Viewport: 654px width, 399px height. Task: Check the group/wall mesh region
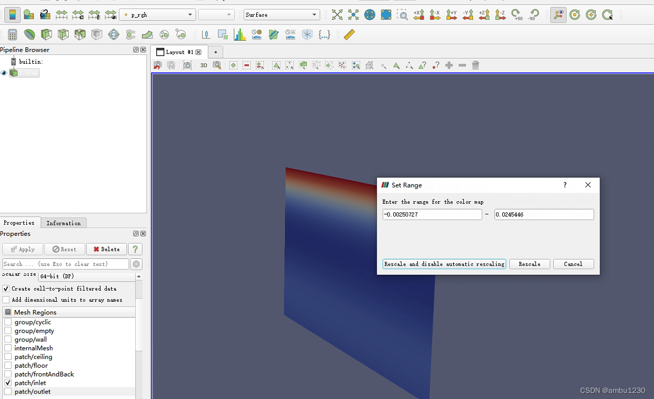8,340
